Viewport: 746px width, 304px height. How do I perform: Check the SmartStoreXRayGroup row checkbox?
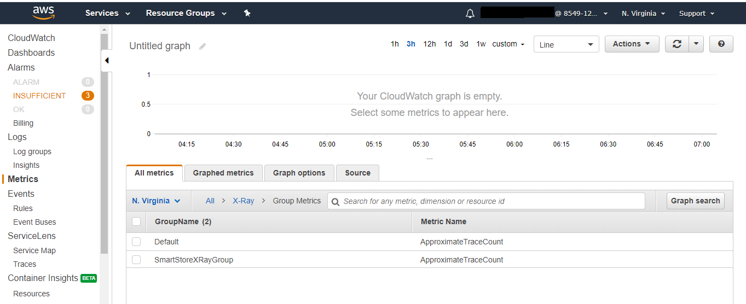[x=136, y=260]
